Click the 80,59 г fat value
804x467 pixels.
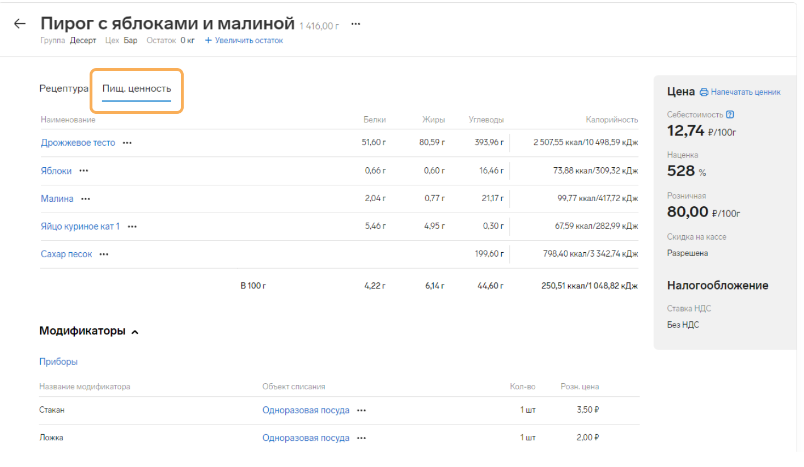coord(432,143)
